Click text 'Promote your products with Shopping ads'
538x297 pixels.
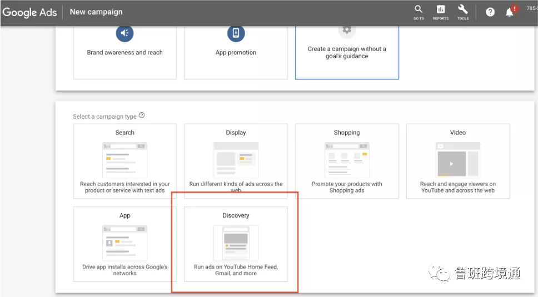click(x=347, y=187)
